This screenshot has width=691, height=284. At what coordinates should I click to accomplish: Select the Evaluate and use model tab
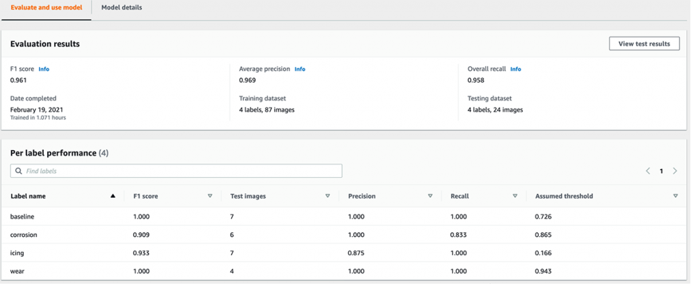tap(46, 7)
